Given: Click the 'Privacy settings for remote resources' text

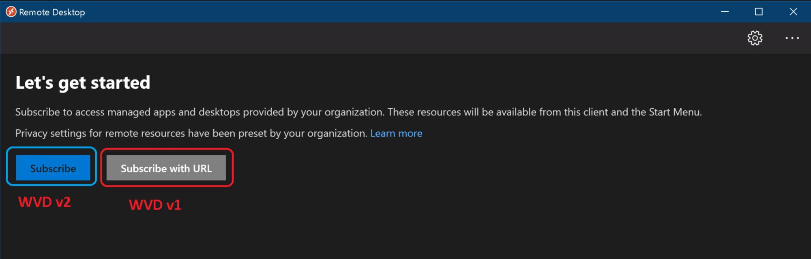Looking at the screenshot, I should (x=191, y=133).
